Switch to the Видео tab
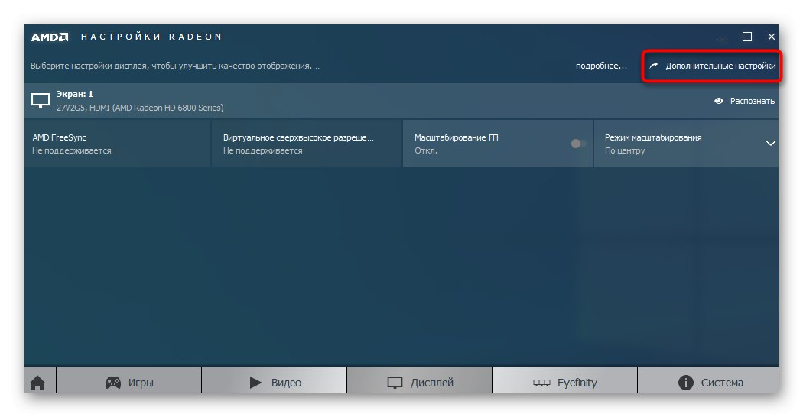This screenshot has height=417, width=803. [x=275, y=382]
